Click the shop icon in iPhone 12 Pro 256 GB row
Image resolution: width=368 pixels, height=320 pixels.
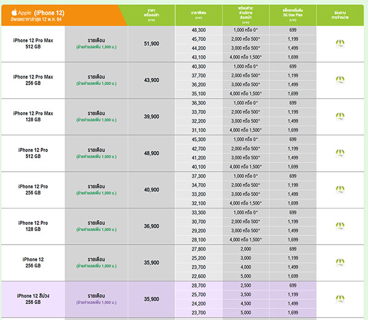tap(340, 189)
